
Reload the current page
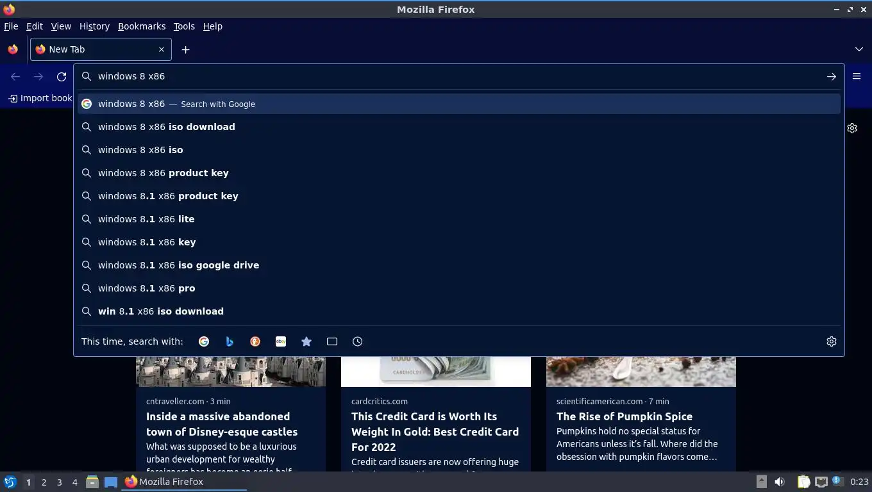(x=62, y=76)
